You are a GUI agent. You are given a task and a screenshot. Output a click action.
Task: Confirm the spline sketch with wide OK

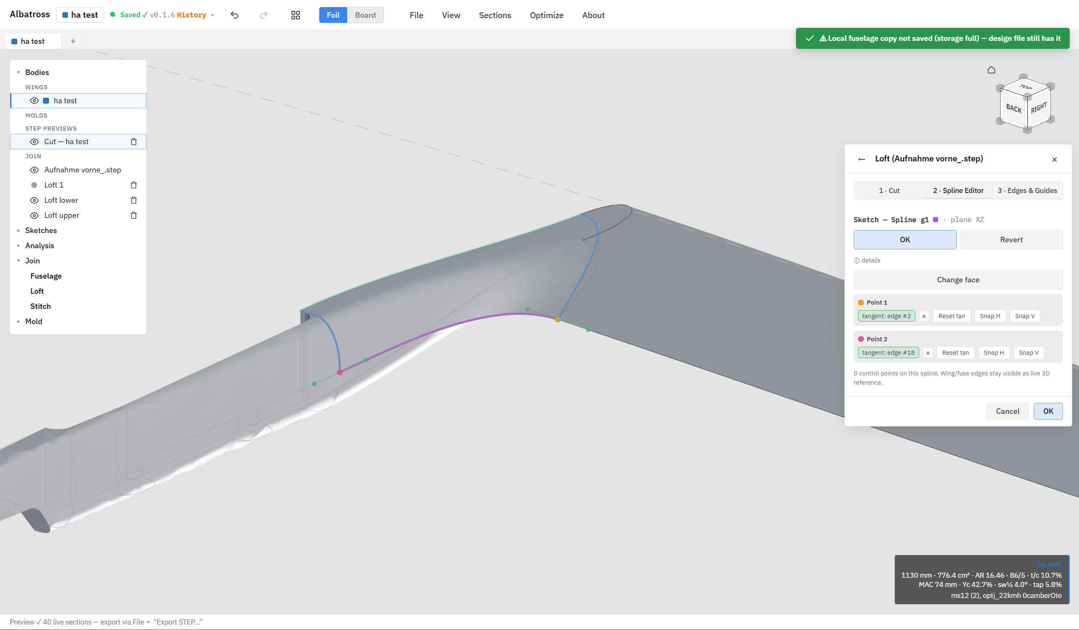coord(905,239)
